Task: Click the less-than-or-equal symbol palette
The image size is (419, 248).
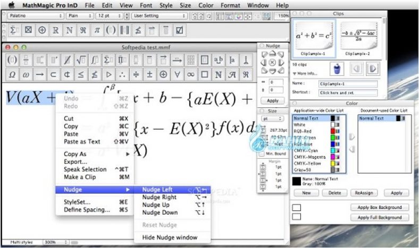Action: (x=81, y=74)
